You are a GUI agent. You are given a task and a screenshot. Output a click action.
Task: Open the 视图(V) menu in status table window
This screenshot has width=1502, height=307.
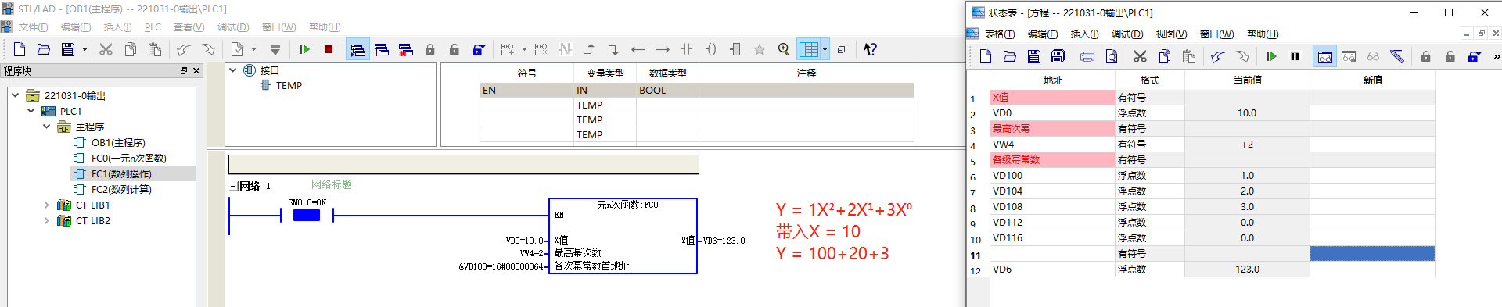click(1171, 34)
